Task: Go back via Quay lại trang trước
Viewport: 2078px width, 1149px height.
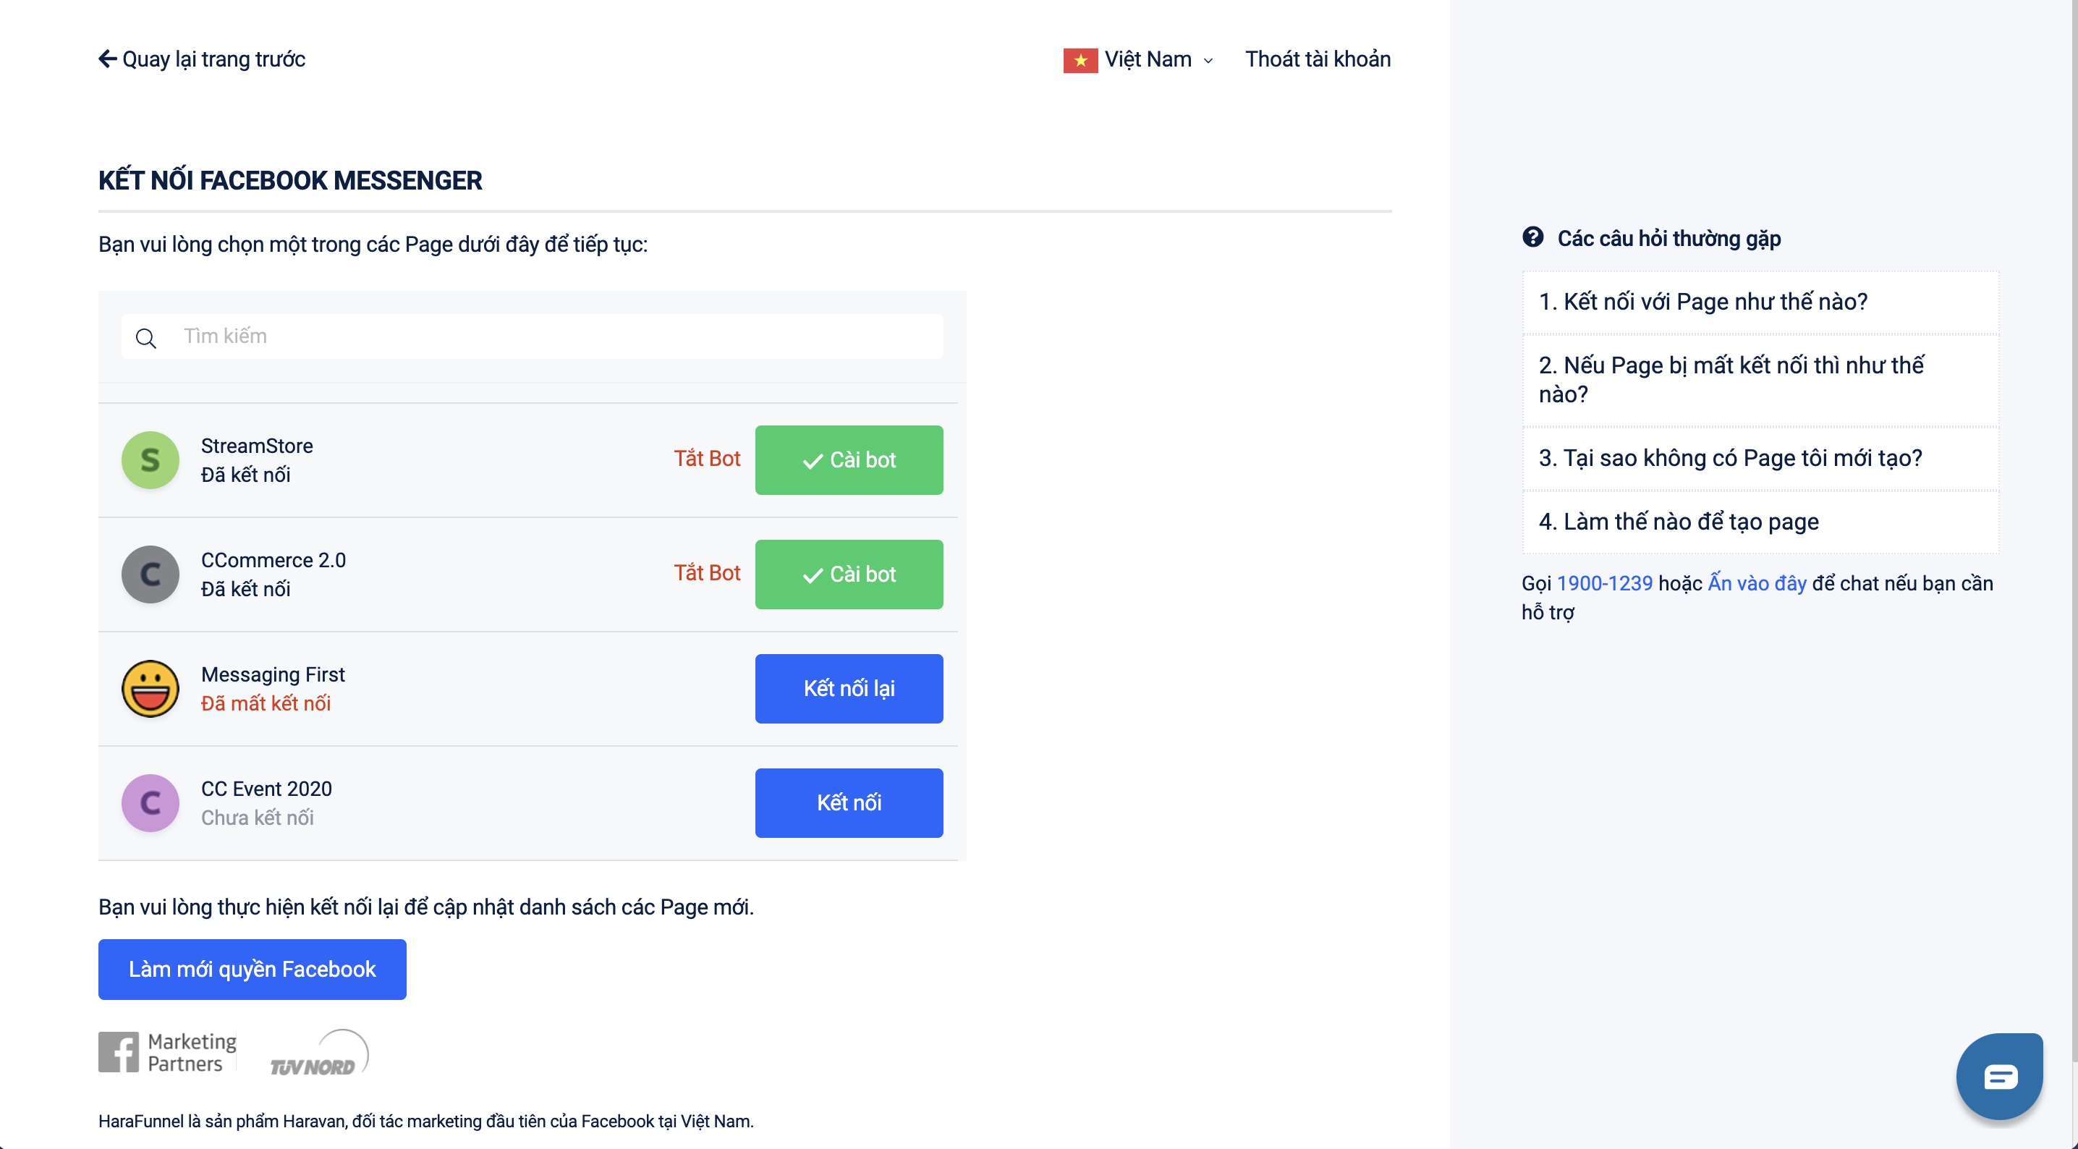Action: tap(202, 60)
